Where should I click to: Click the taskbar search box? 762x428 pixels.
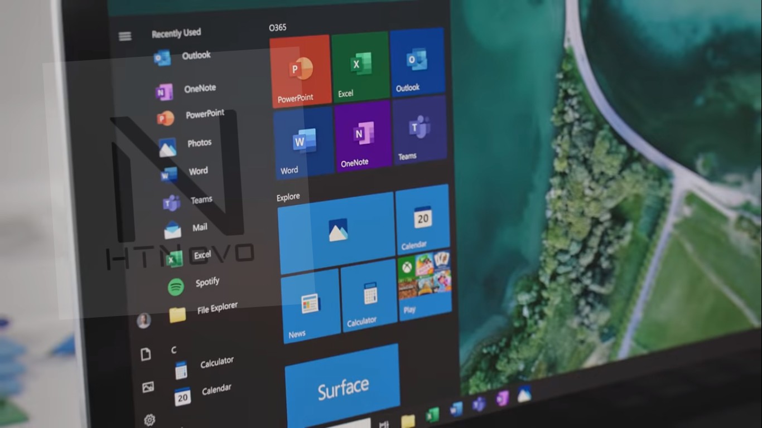(x=349, y=424)
